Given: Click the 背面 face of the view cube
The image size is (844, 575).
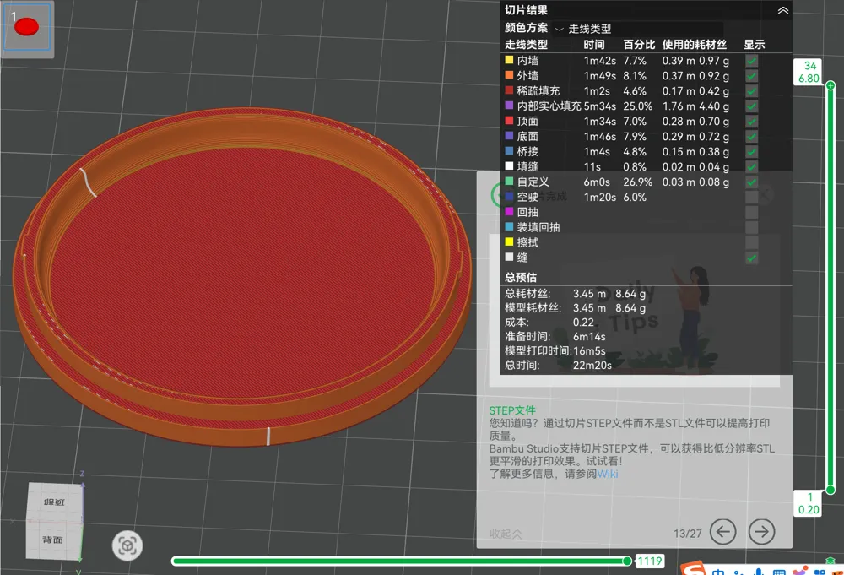Looking at the screenshot, I should [x=53, y=539].
